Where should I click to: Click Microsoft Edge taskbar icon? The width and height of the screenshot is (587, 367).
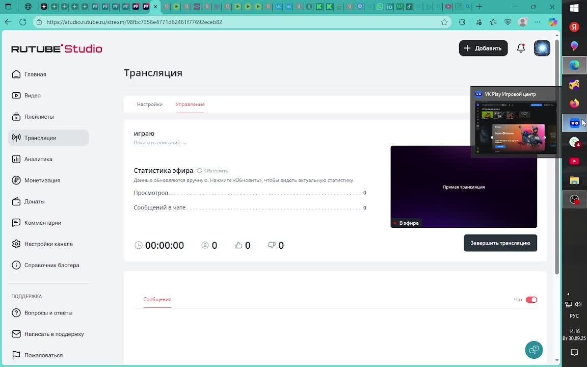tap(574, 66)
